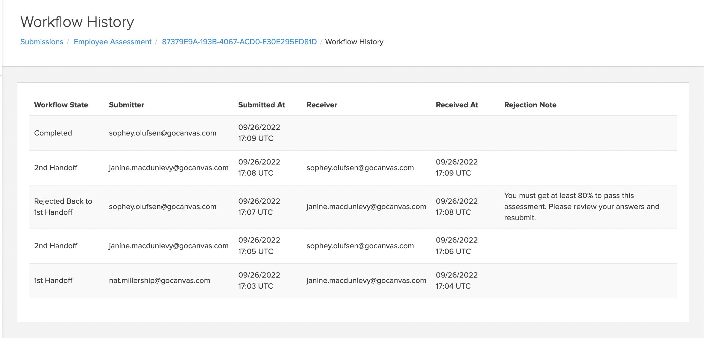Select the 09/26/2022 17:03 UTC submission timestamp
This screenshot has width=704, height=338.
tap(259, 280)
